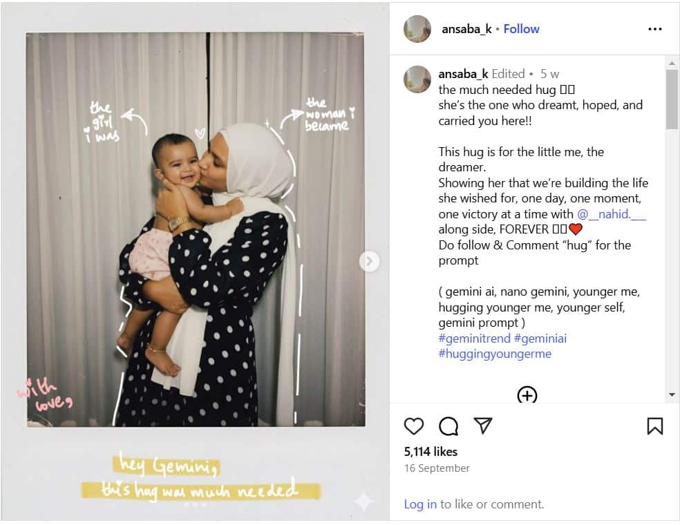
Task: Open the #geminiai hashtag
Action: pyautogui.click(x=540, y=338)
